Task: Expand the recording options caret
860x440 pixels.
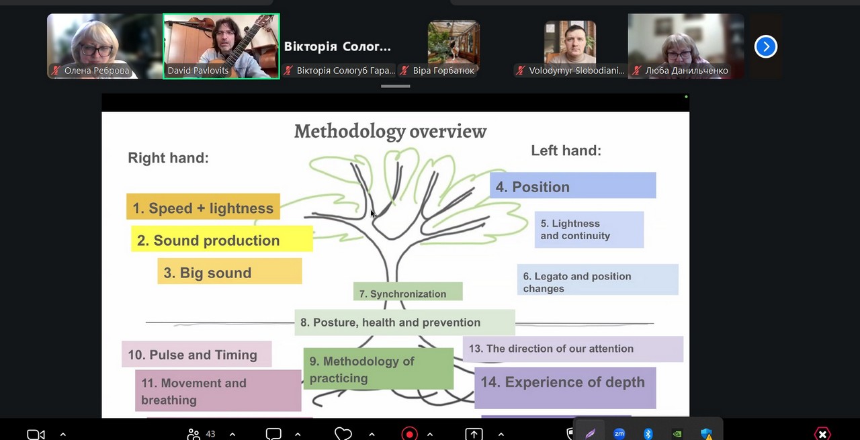Action: tap(430, 434)
